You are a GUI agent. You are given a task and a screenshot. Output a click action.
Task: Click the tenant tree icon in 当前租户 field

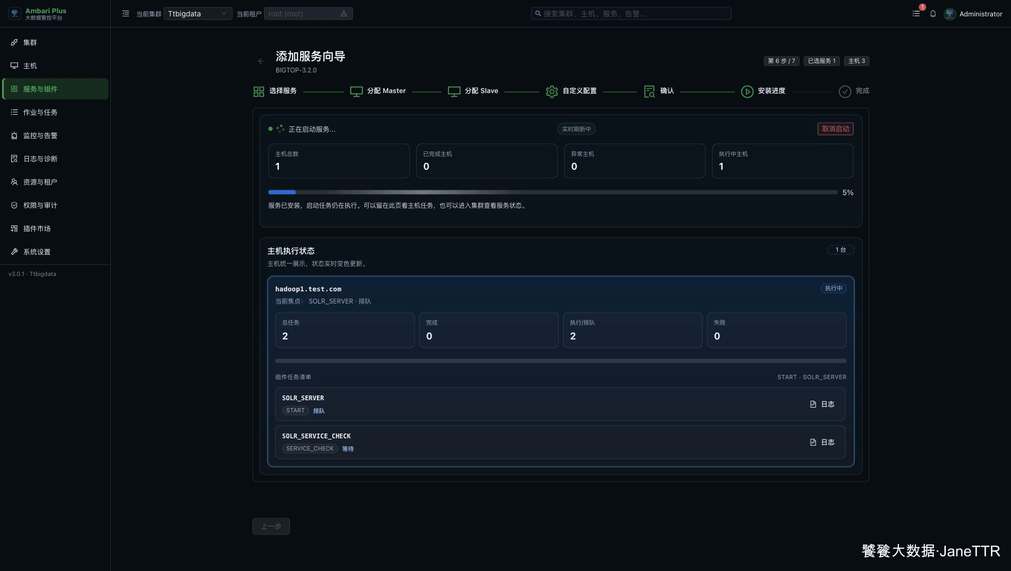click(344, 14)
